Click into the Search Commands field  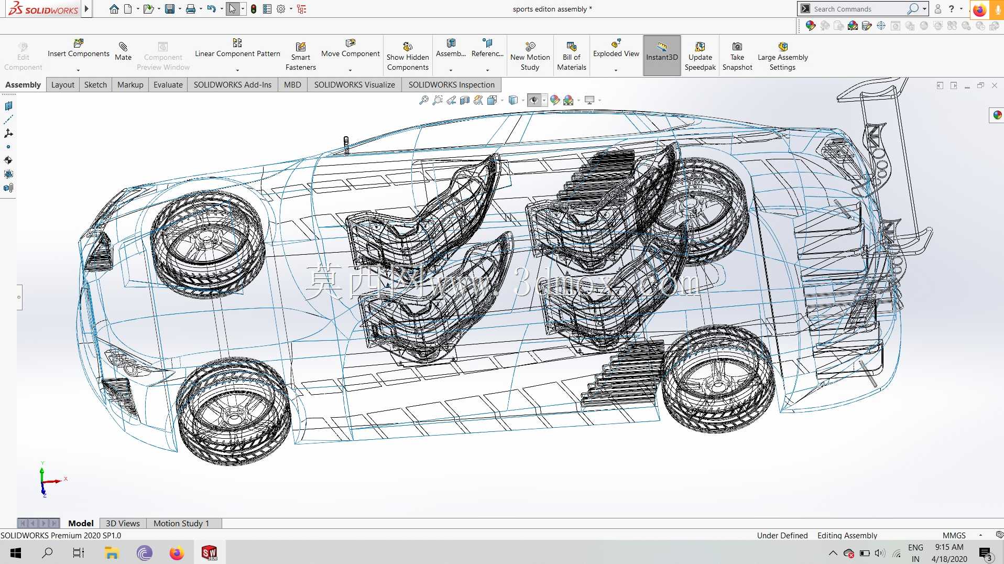tap(859, 9)
